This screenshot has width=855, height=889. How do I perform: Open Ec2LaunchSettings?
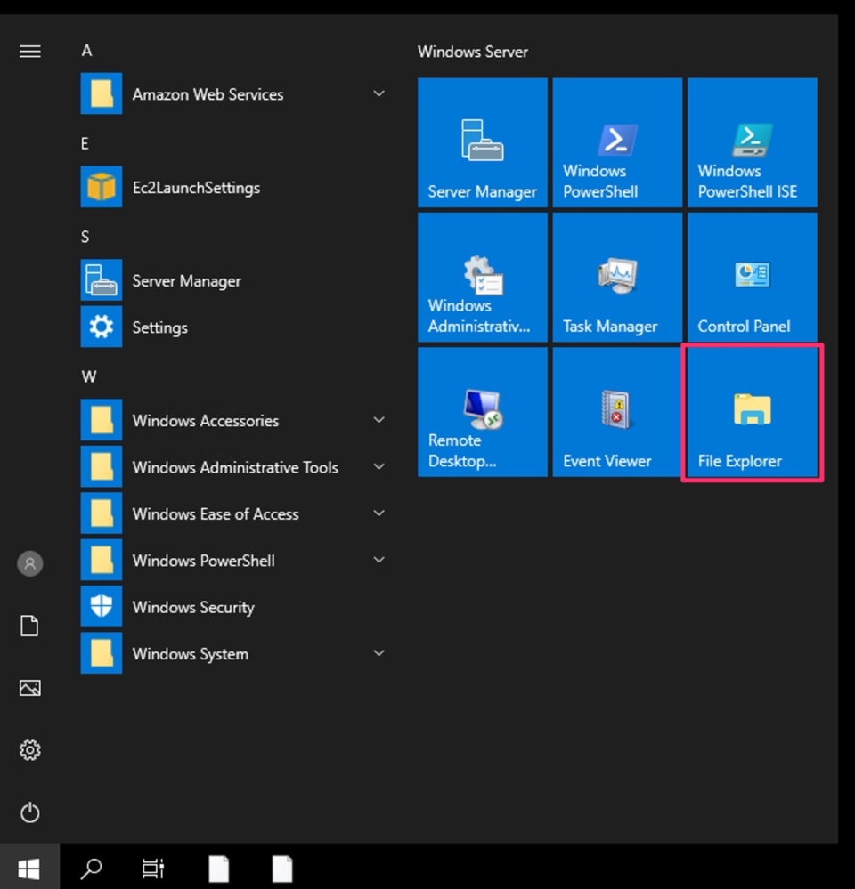click(196, 188)
